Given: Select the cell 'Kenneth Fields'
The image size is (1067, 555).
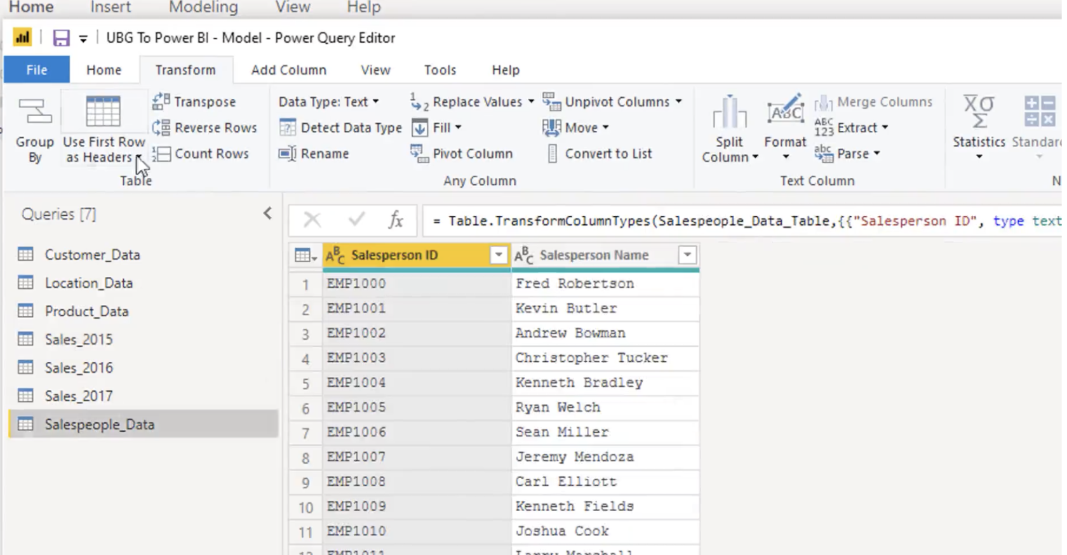Looking at the screenshot, I should (x=605, y=506).
